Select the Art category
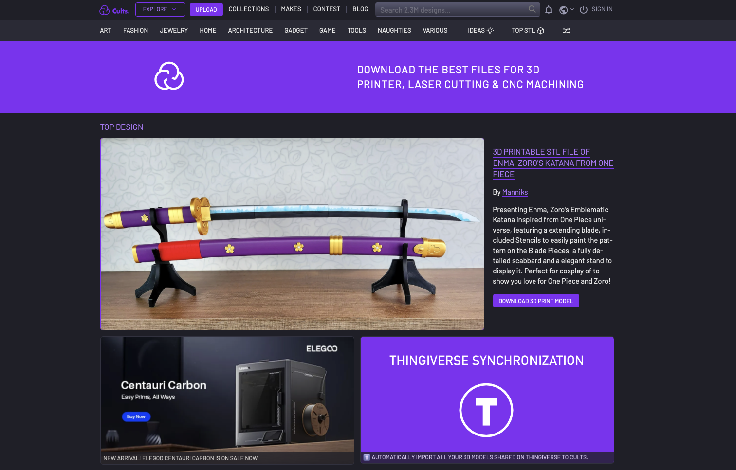736x470 pixels. click(106, 31)
